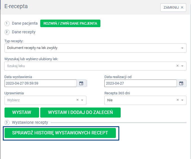Clear the Szukaj leku search field
The width and height of the screenshot is (191, 159).
click(177, 66)
